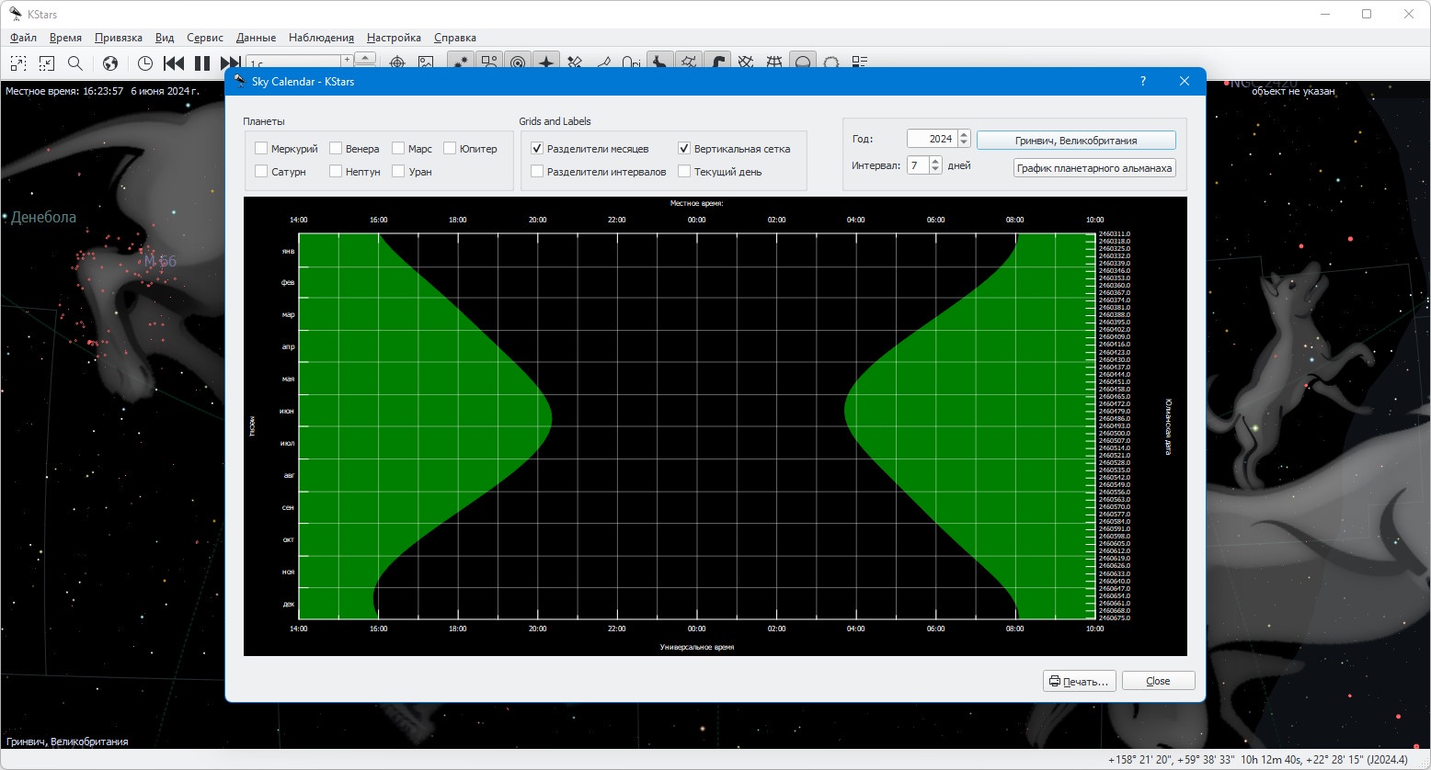Enable the Нептун checkbox

[x=336, y=171]
